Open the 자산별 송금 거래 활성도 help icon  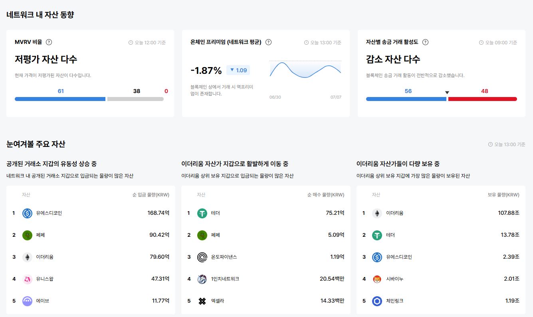(x=426, y=42)
